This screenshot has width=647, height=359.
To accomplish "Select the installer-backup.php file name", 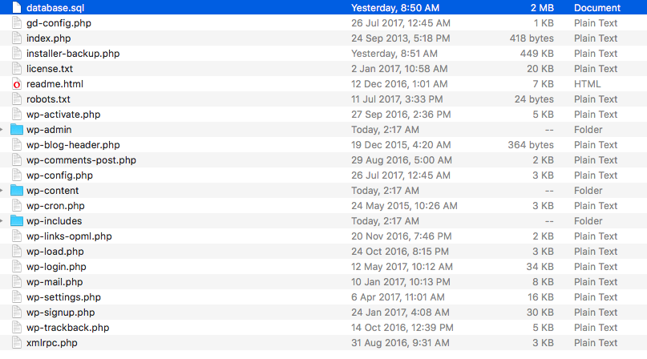I will [73, 54].
